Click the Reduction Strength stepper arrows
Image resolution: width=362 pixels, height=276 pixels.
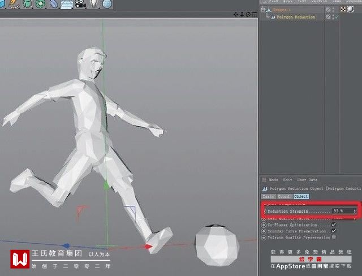pyautogui.click(x=355, y=211)
